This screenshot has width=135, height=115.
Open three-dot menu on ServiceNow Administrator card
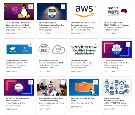pyautogui.click(x=96, y=45)
